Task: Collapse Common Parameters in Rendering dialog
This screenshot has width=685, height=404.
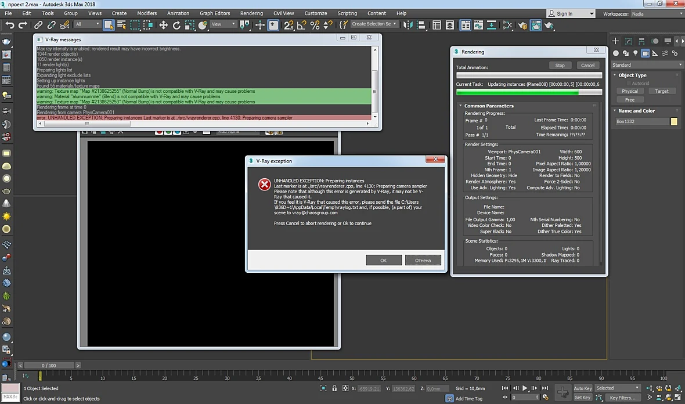Action: [x=488, y=106]
